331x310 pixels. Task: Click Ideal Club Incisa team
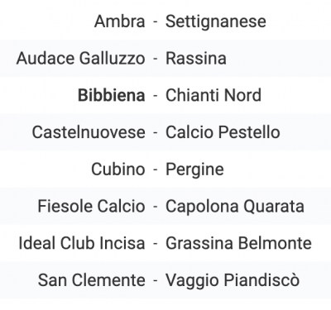coord(82,243)
